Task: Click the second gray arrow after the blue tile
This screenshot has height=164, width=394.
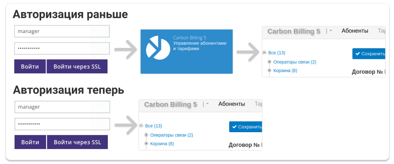Action: 248,52
